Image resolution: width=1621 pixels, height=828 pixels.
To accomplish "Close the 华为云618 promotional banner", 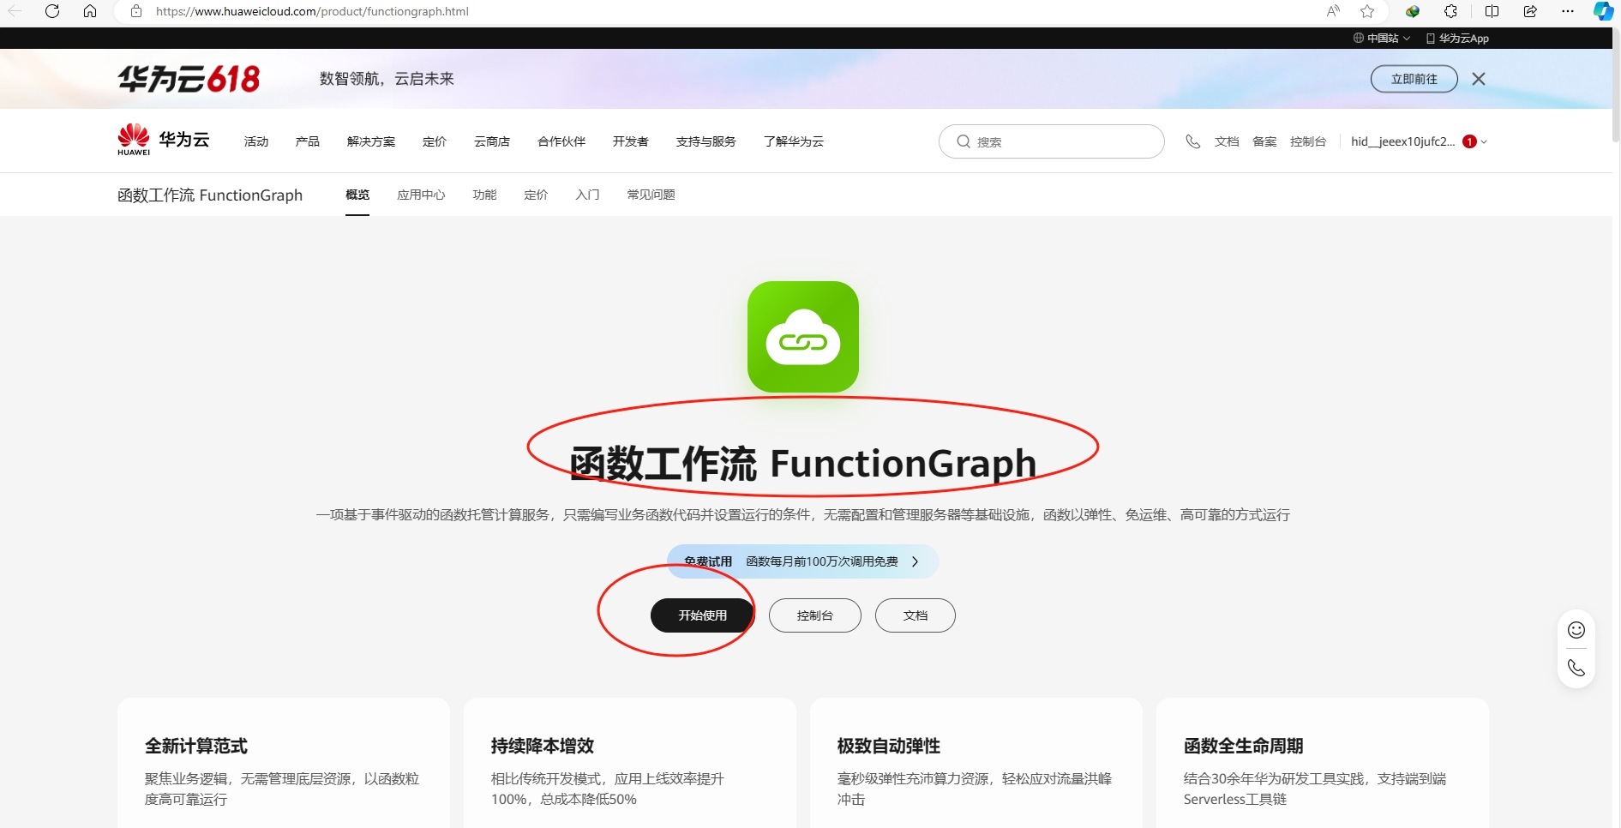I will (1479, 79).
